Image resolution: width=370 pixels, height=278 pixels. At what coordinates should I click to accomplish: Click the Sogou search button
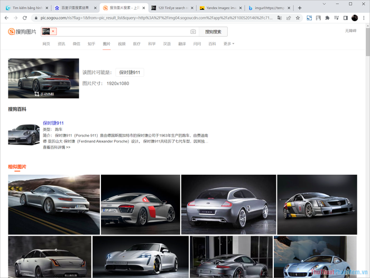pos(213,32)
